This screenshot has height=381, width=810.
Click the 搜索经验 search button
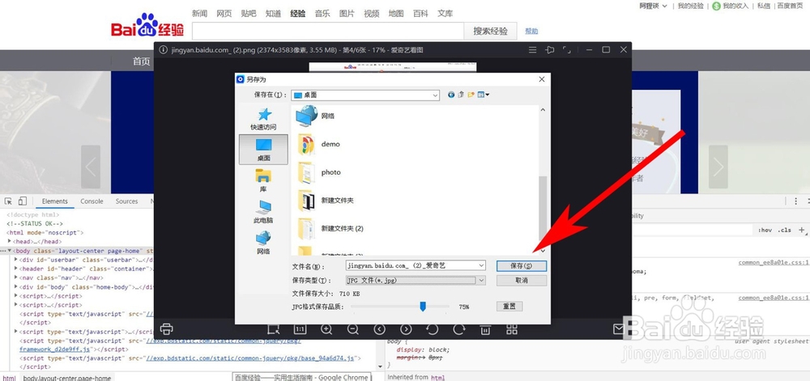490,31
